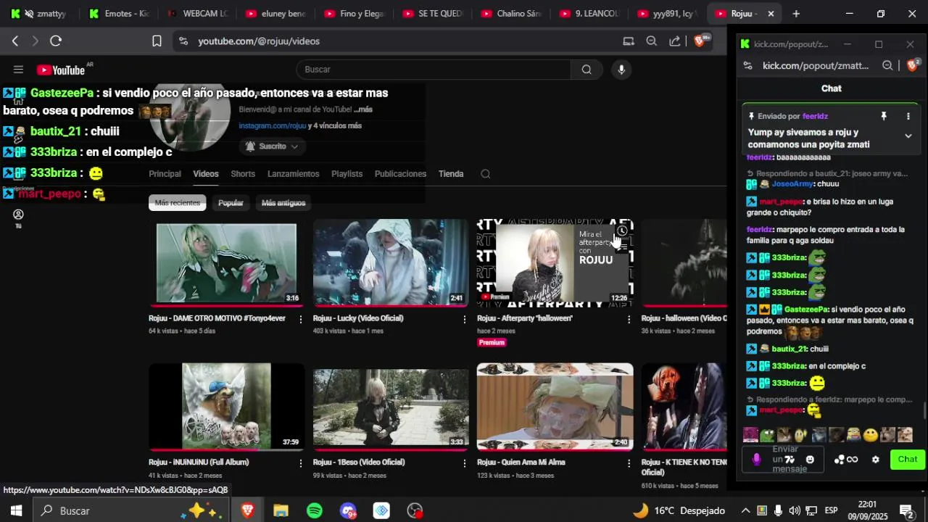Image resolution: width=928 pixels, height=522 pixels.
Task: Open options menu for iNUiNUiNU Full Album video
Action: click(300, 463)
